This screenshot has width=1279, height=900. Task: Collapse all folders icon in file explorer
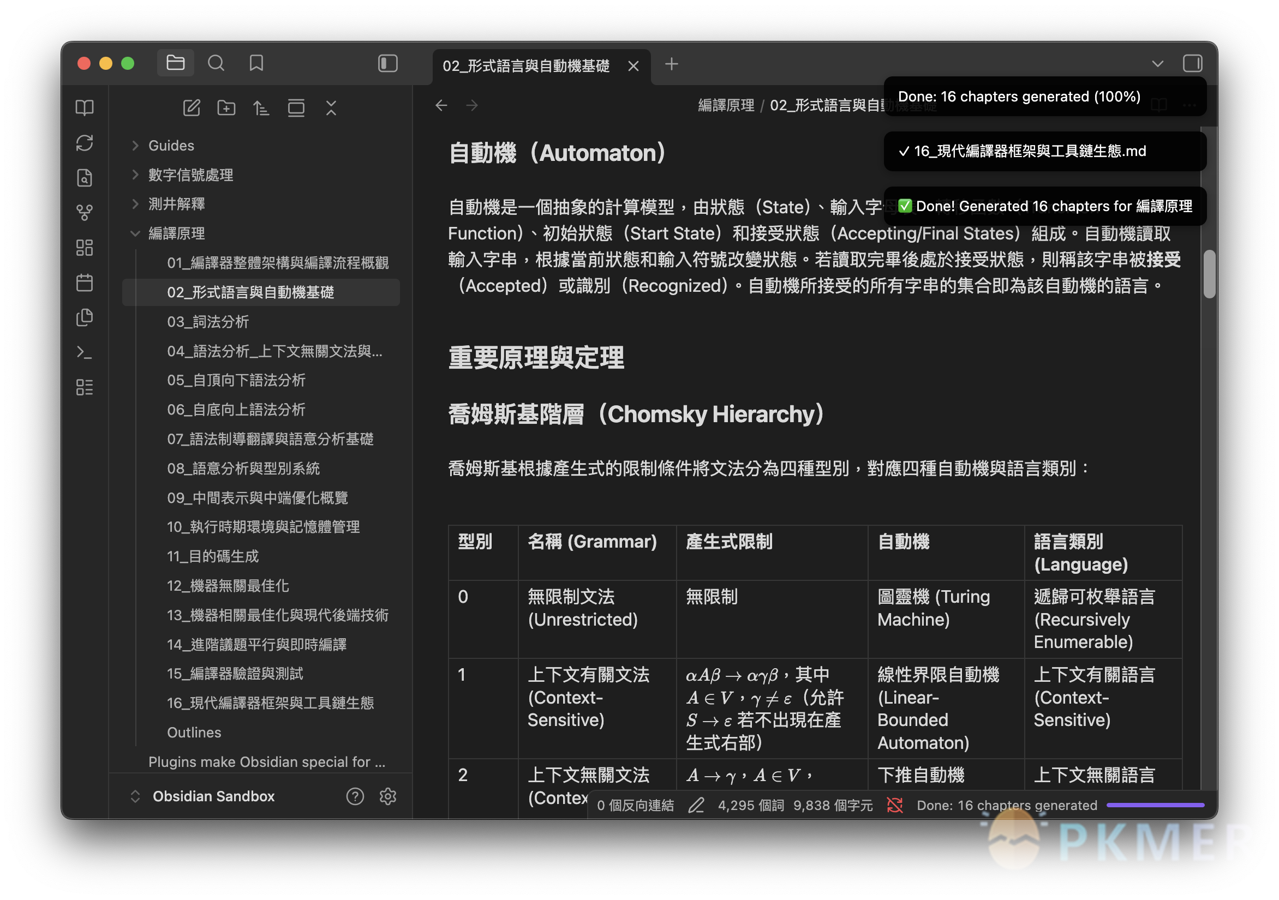click(331, 107)
